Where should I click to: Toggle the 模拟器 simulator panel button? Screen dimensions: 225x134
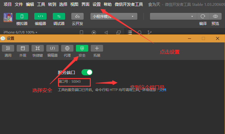point(22,16)
